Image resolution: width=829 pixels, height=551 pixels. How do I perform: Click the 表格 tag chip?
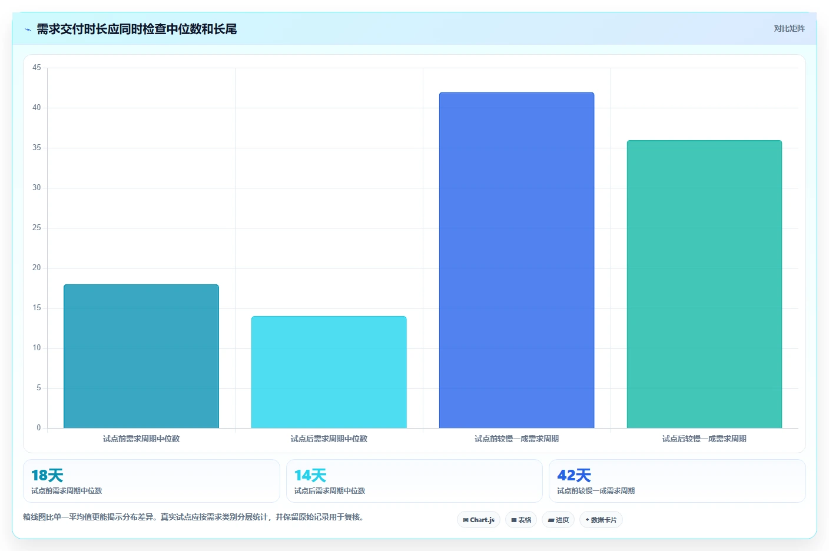(x=521, y=520)
